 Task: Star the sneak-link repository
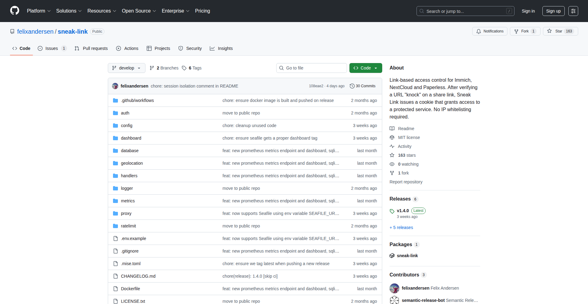pos(560,31)
